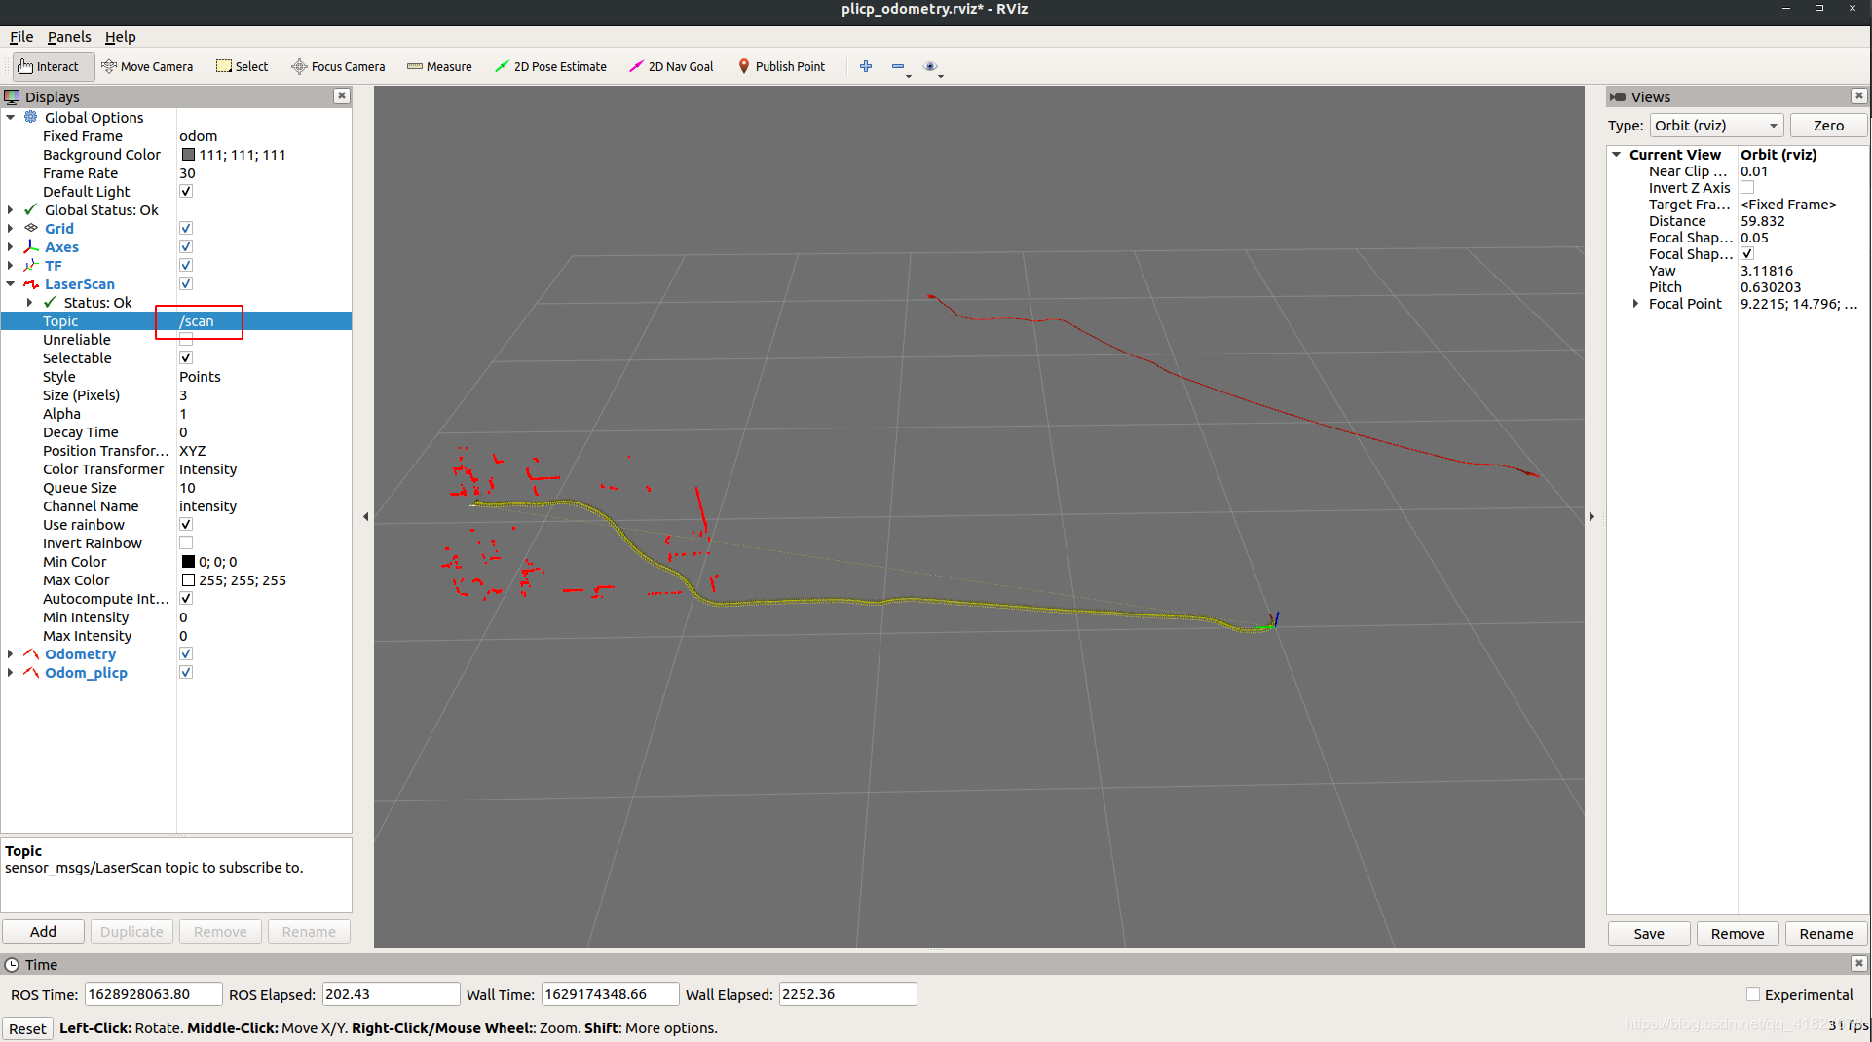Screen dimensions: 1872x1042
Task: Enable the Invert Rainbow checkbox
Action: [186, 542]
